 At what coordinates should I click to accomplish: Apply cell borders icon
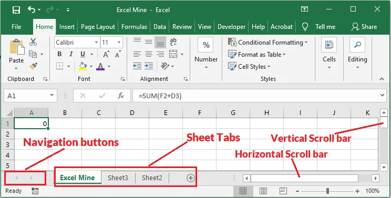pyautogui.click(x=59, y=66)
